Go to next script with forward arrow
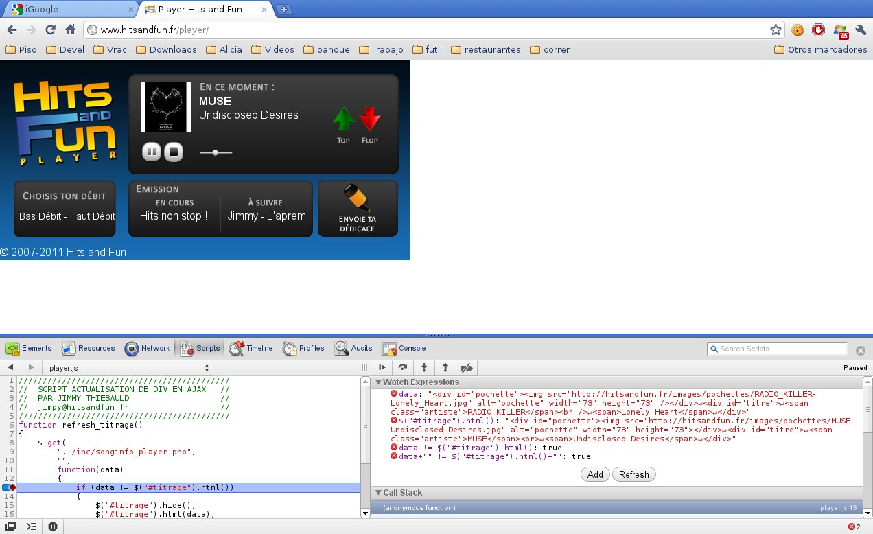The image size is (873, 534). (x=31, y=368)
